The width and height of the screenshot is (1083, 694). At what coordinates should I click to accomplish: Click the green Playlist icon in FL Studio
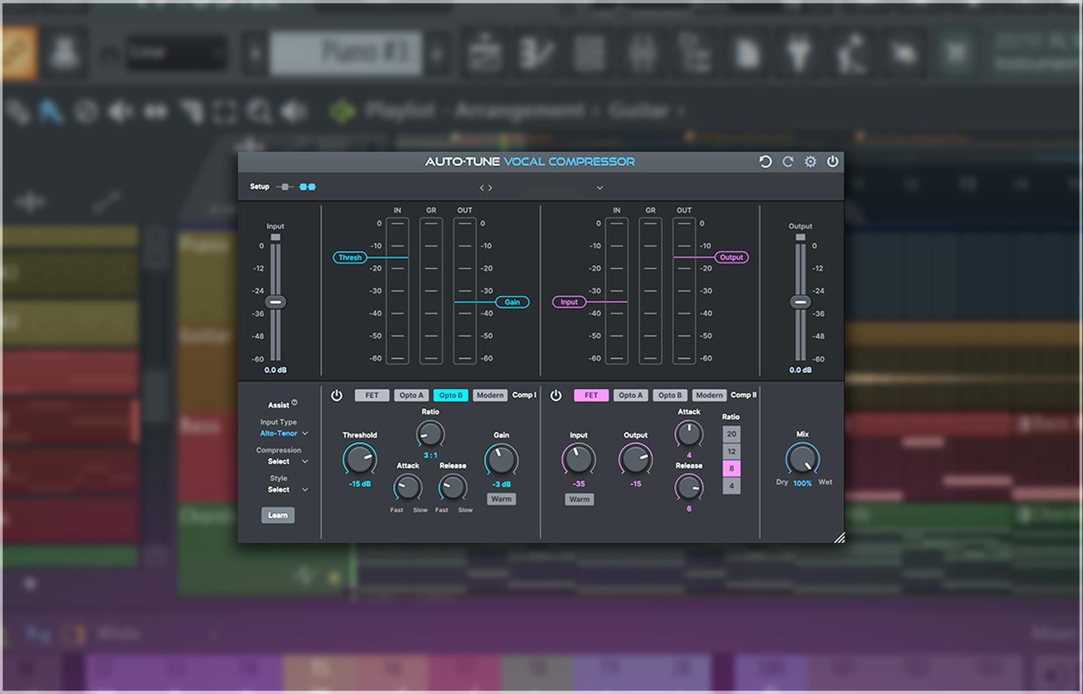pos(343,111)
